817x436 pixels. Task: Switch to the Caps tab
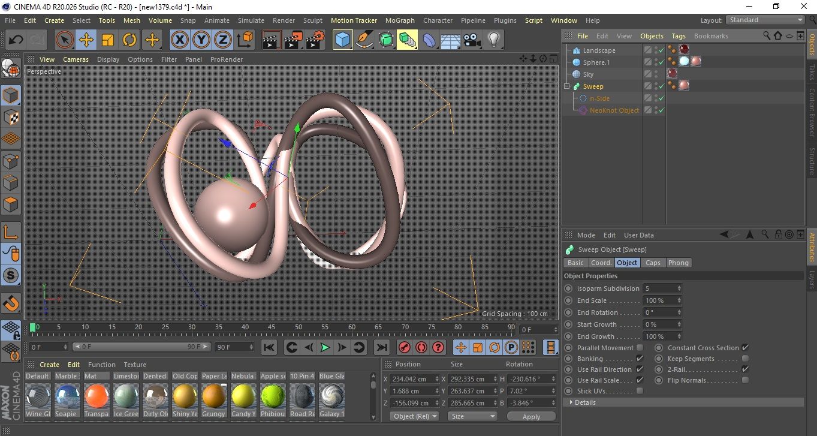click(653, 263)
